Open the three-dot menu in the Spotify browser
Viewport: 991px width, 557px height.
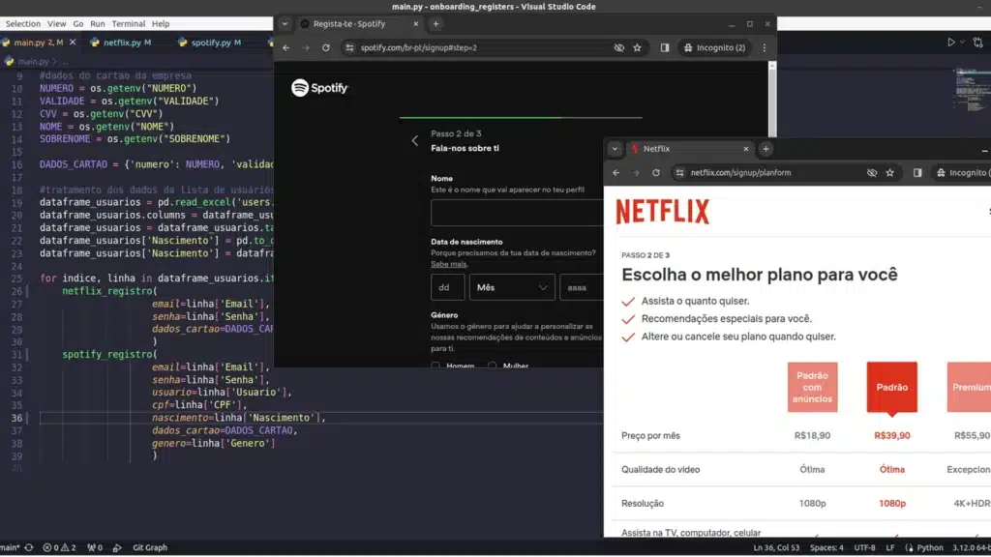coord(765,48)
